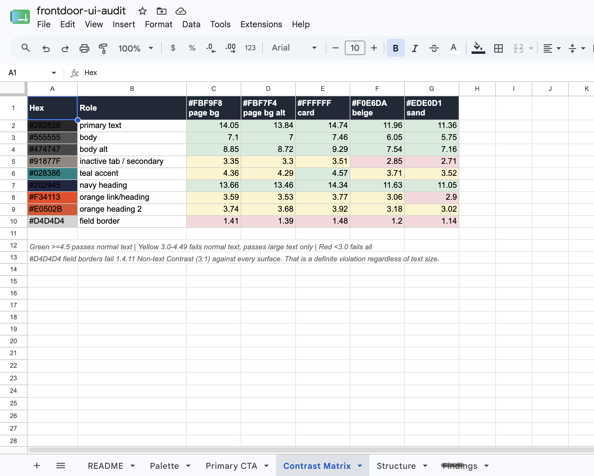Open the Arial font dropdown
The image size is (594, 476).
pos(294,48)
